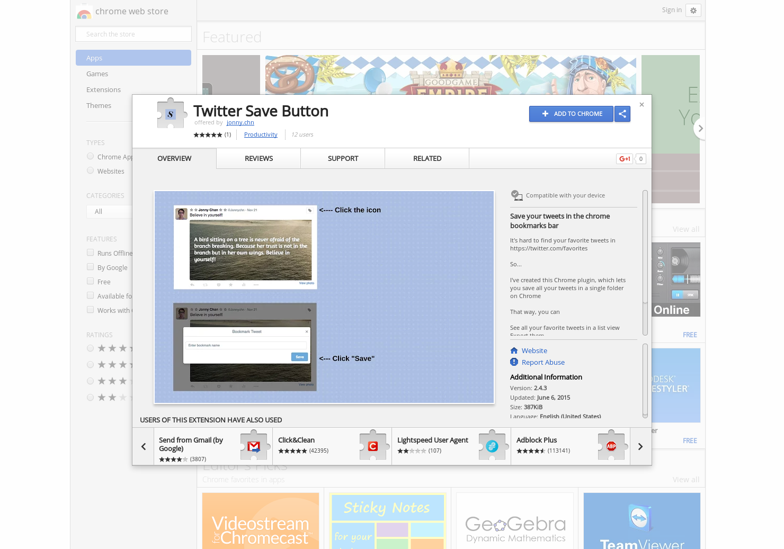Select the Adblock Plus extension icon
Screen dimensions: 784x549
(611, 446)
